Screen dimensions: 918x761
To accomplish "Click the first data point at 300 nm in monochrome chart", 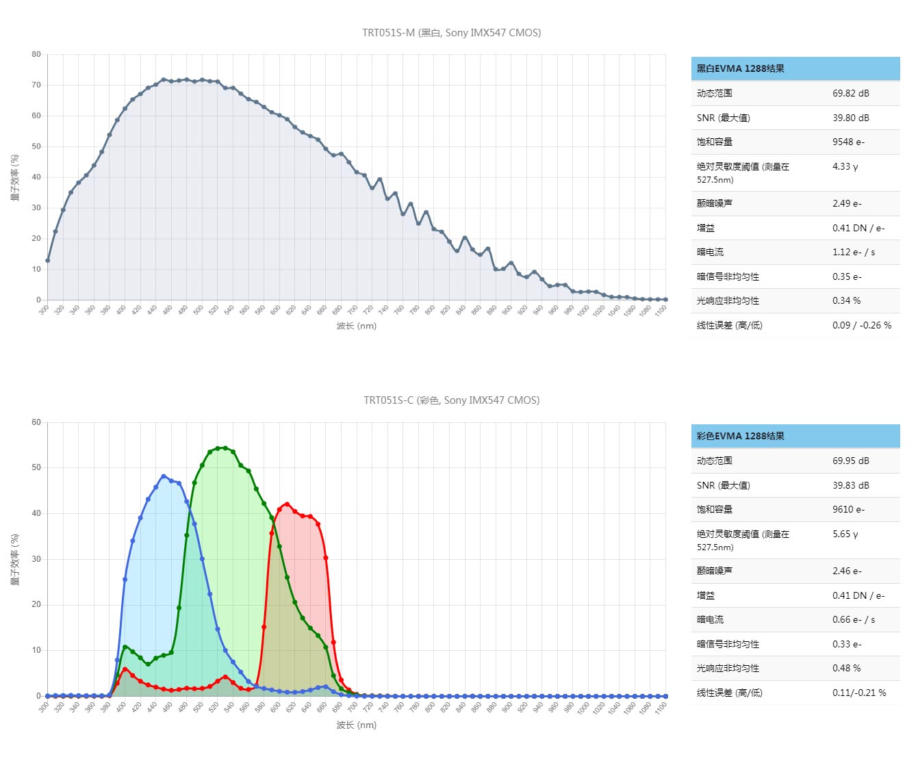I will click(47, 261).
